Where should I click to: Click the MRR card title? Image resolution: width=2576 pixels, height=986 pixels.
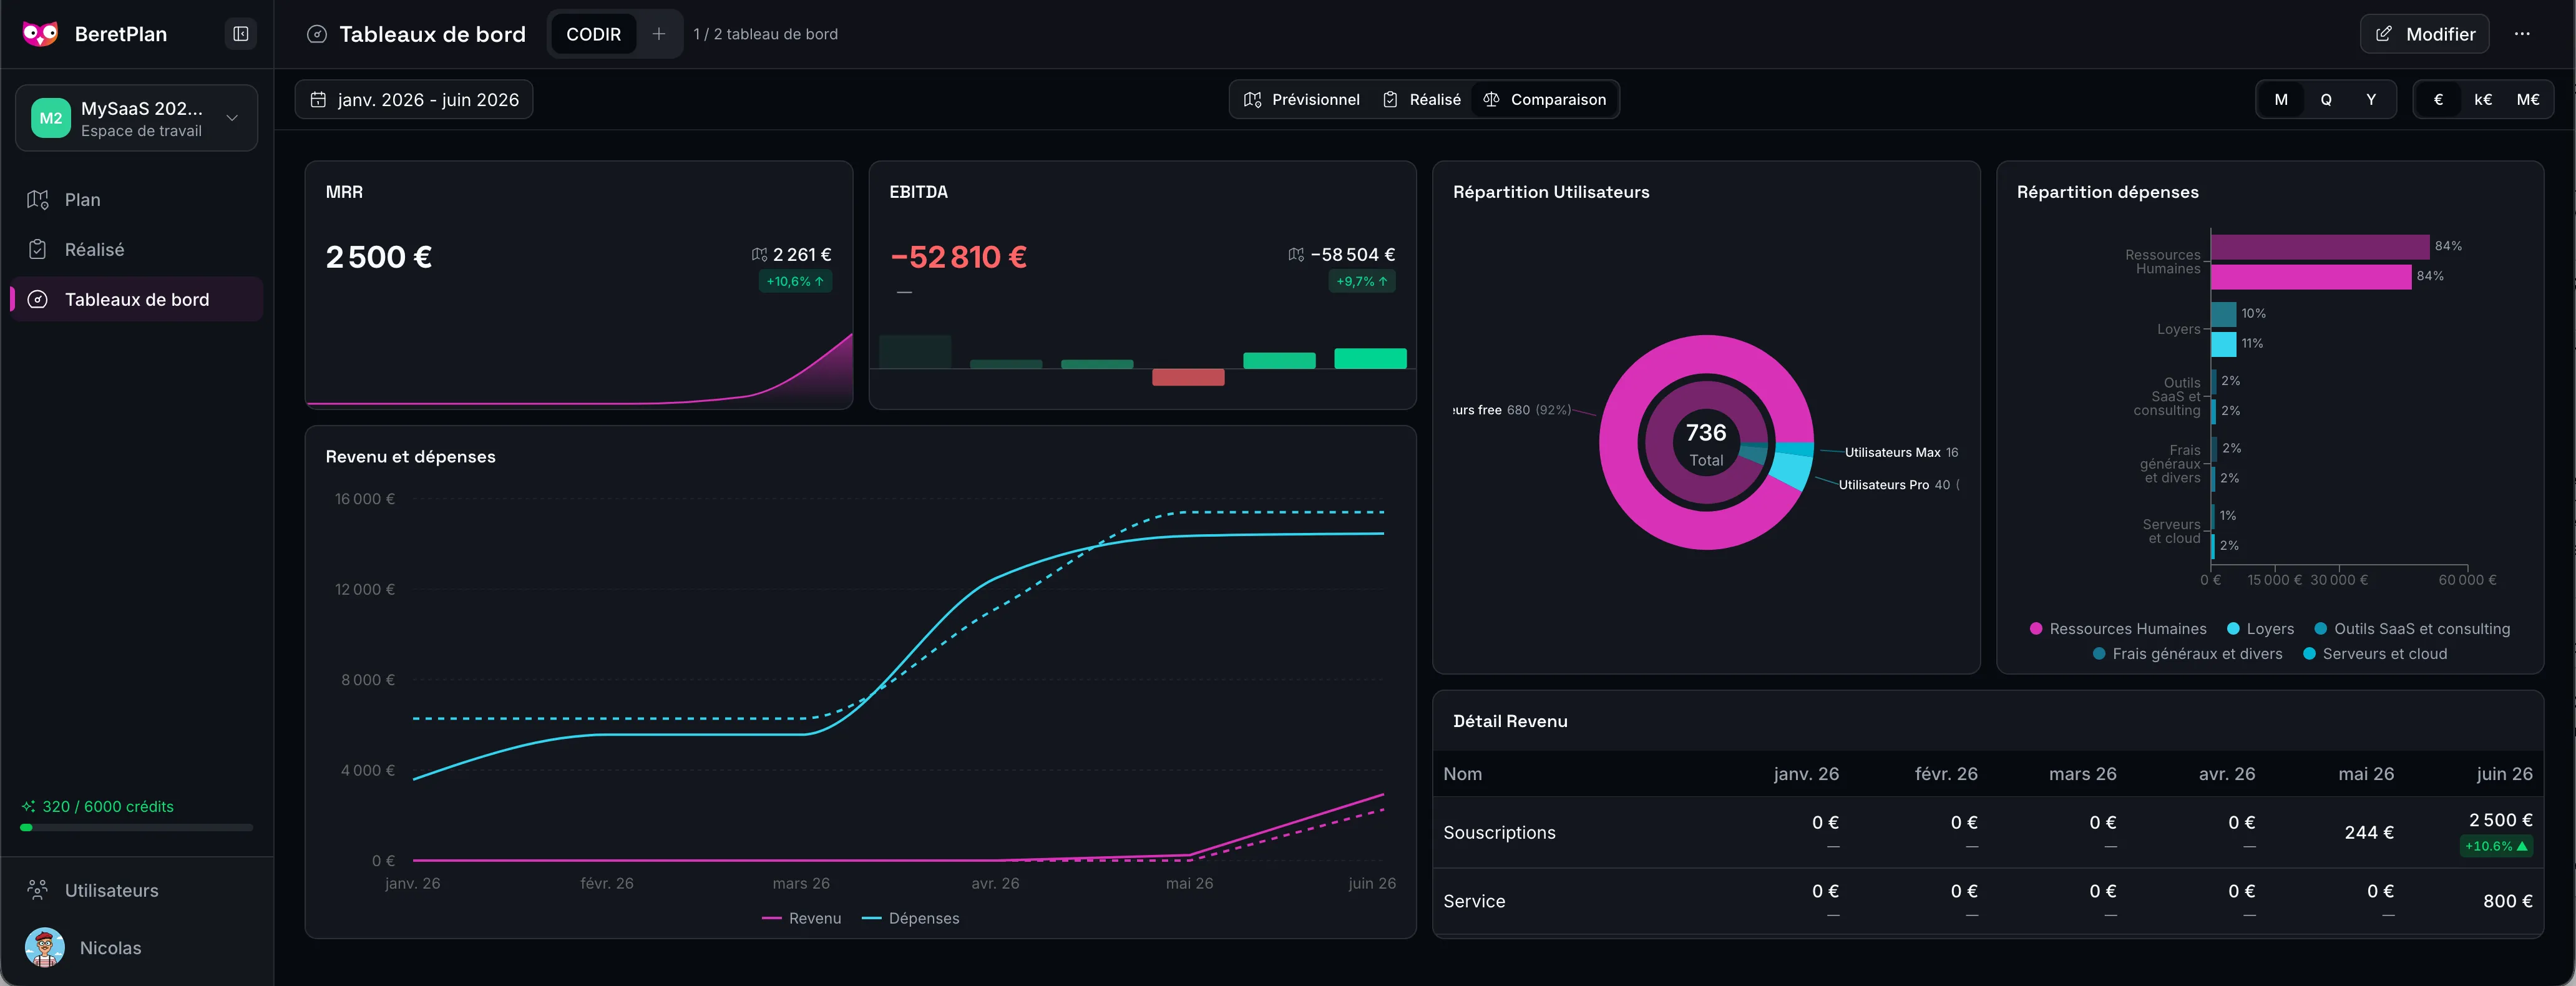pos(344,192)
